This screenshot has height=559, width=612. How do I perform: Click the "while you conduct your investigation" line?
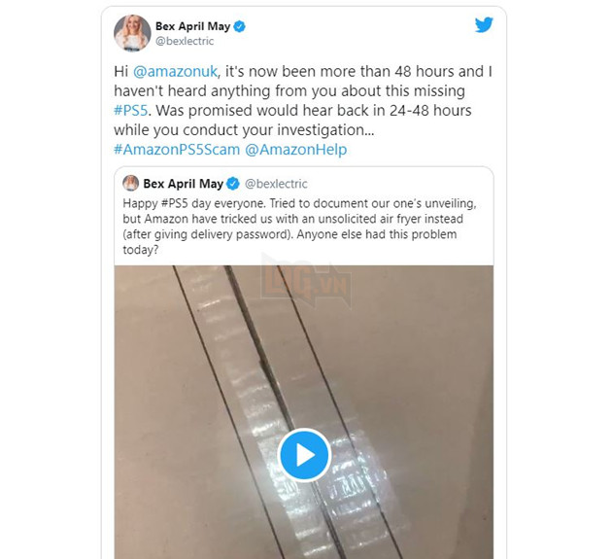click(x=244, y=130)
